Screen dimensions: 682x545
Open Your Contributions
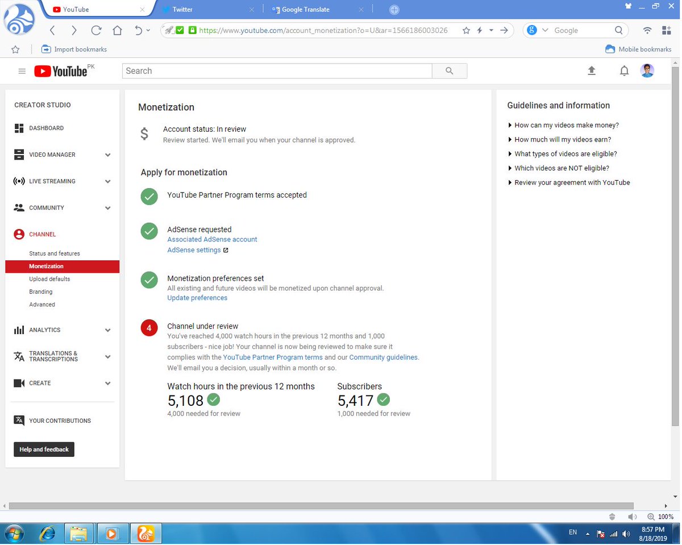click(x=60, y=421)
